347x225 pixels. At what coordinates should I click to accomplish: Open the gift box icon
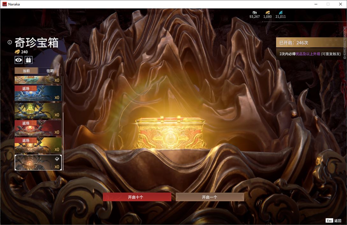pos(29,60)
